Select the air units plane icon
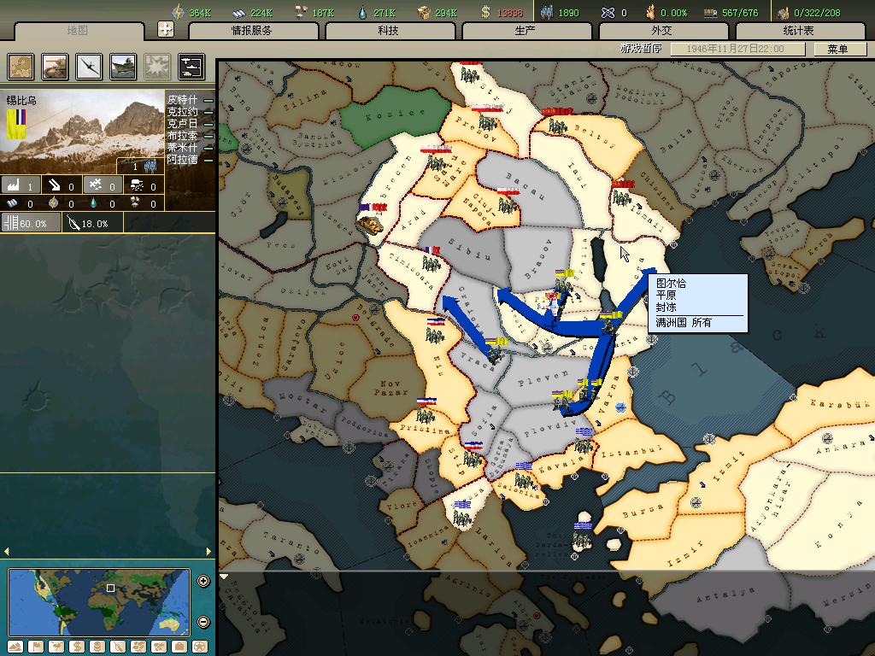 pos(90,66)
